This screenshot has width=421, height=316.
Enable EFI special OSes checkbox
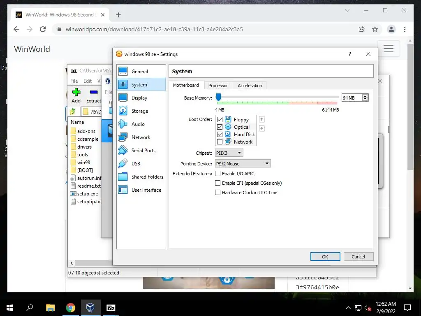(218, 183)
